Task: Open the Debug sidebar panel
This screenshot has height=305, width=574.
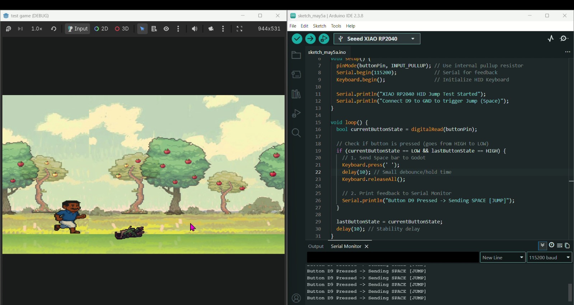Action: (296, 113)
